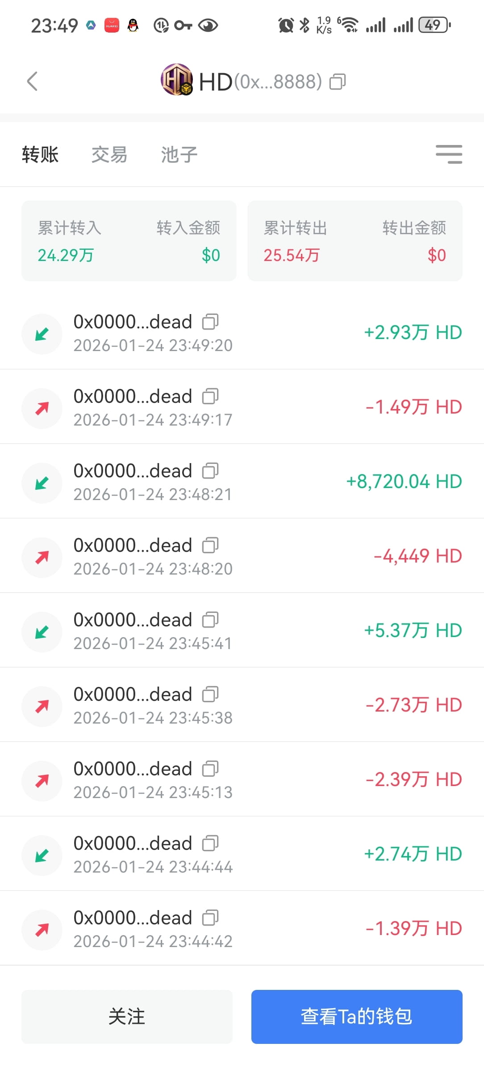
Task: Open 查看Ta的钱包 wallet button
Action: [x=357, y=1017]
